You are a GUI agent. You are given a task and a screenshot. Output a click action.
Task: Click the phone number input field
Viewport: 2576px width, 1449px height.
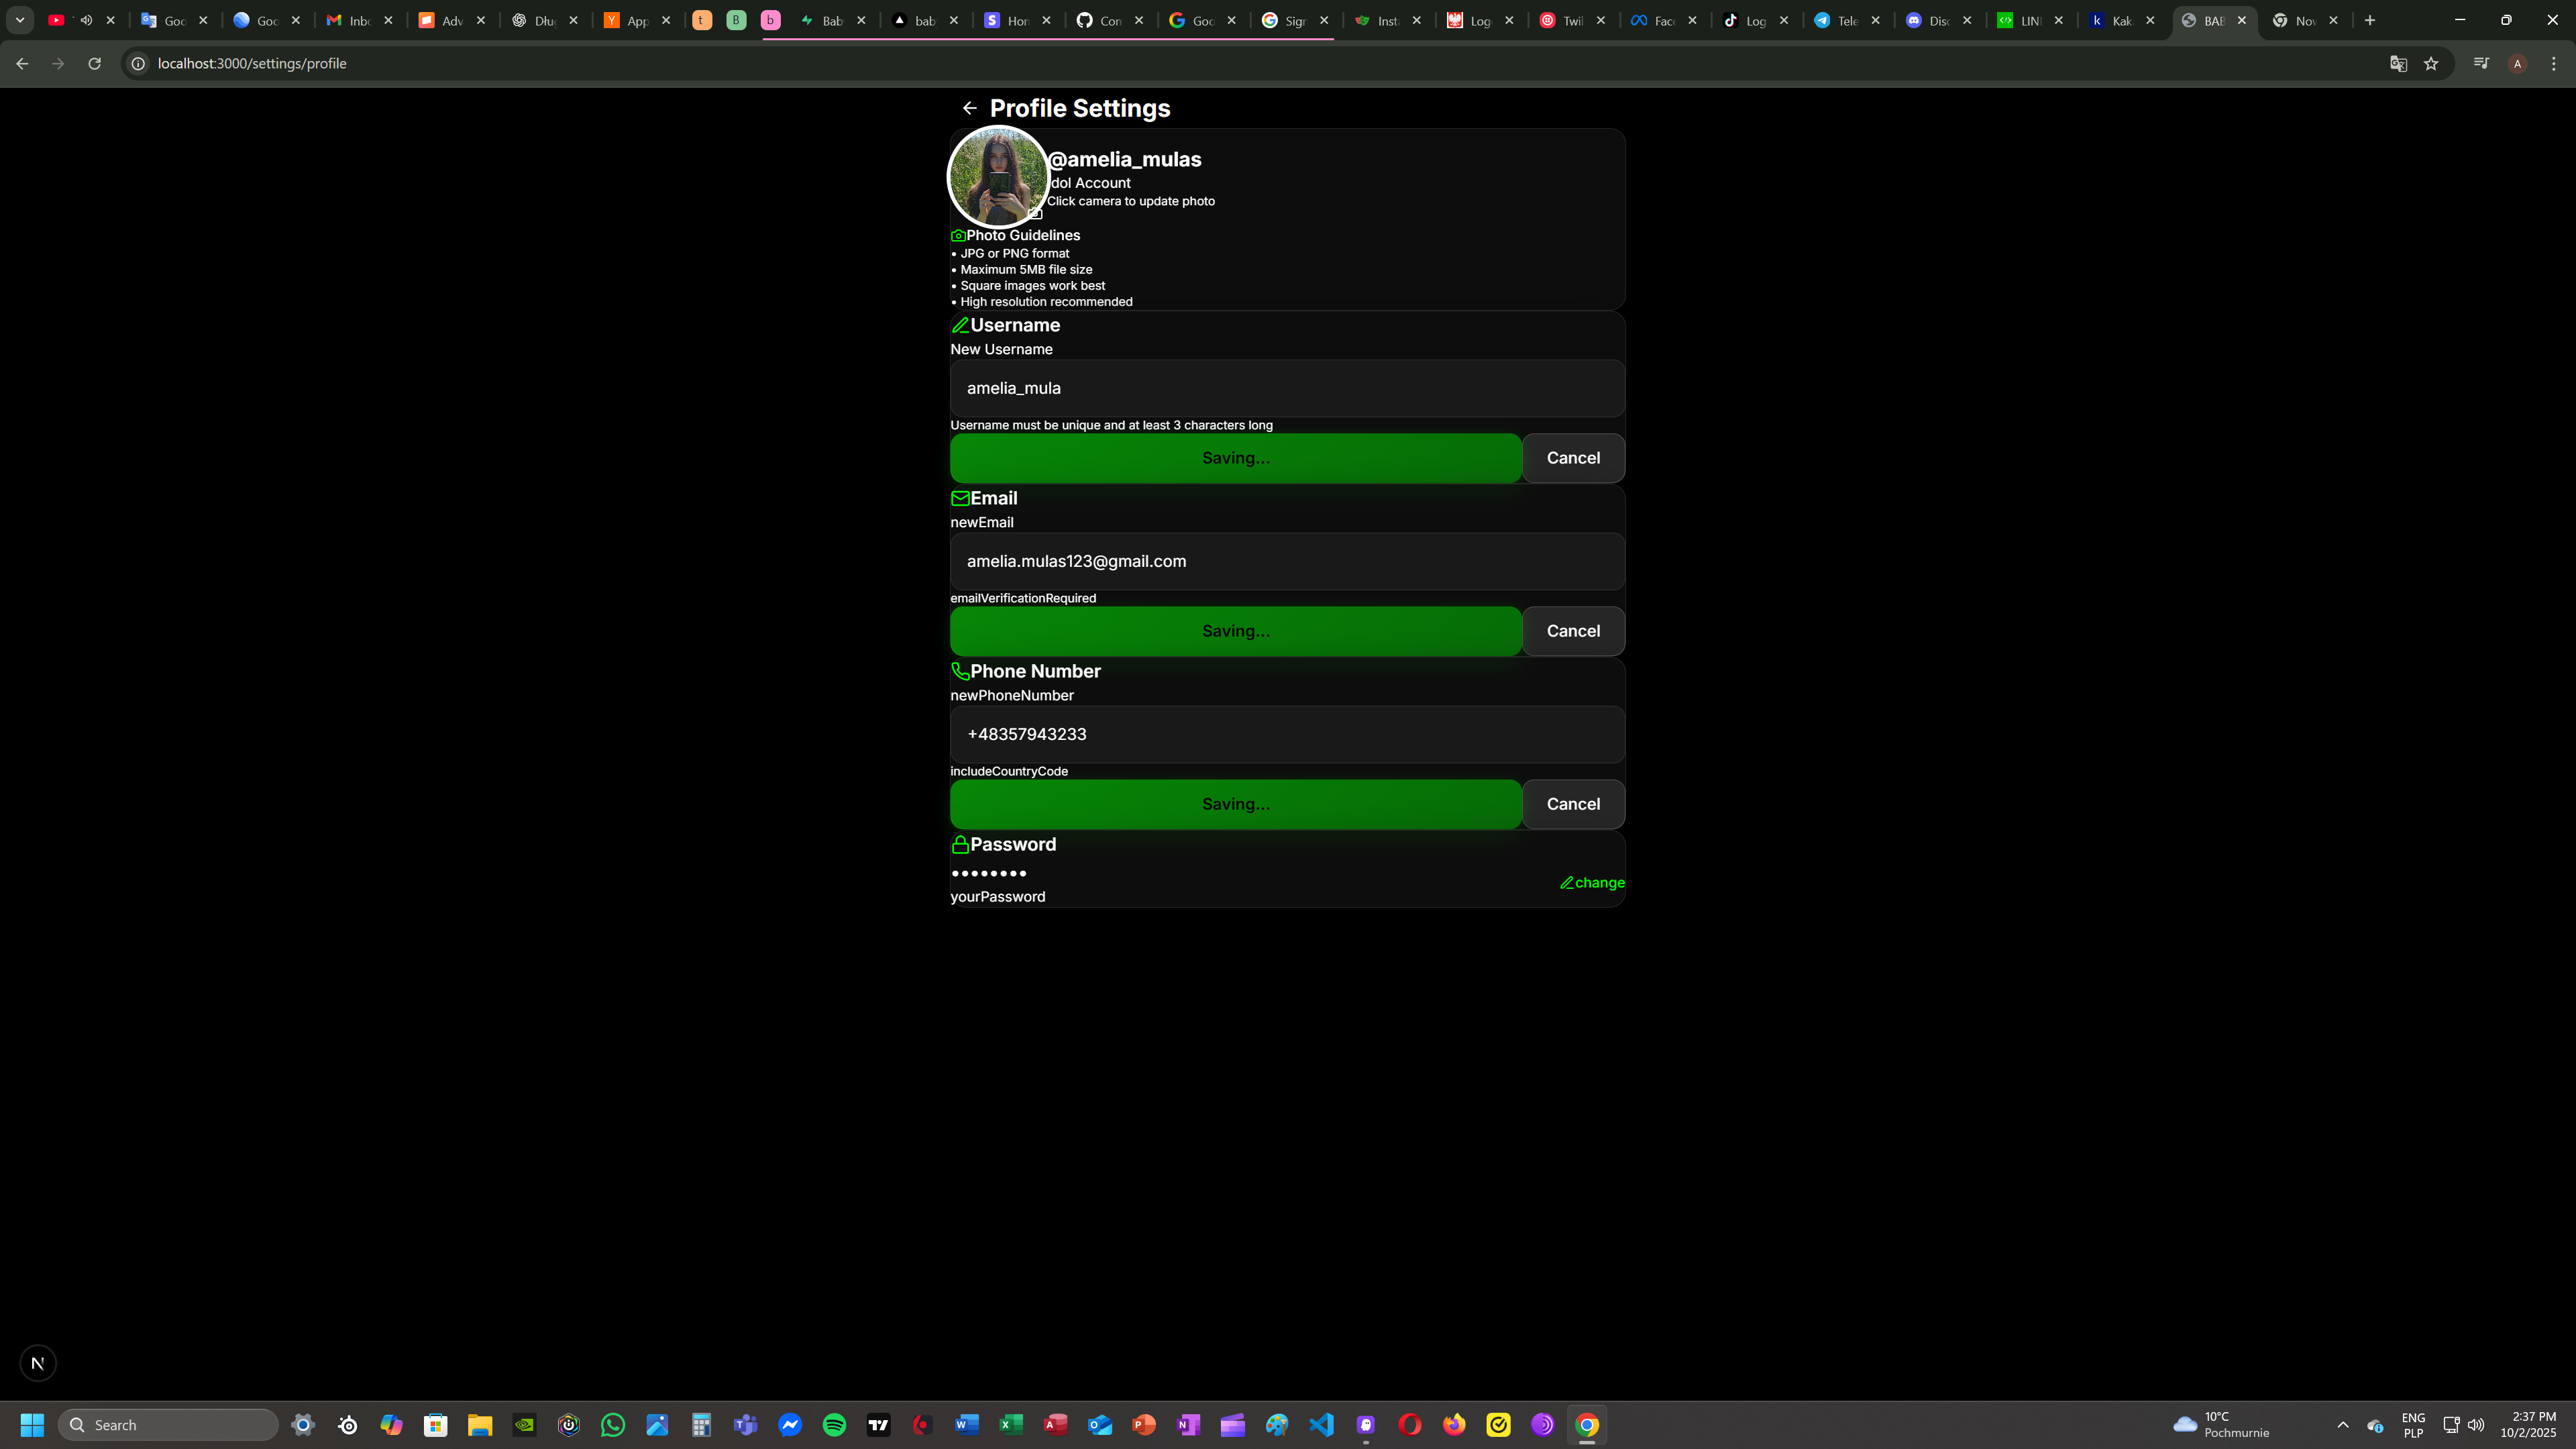pyautogui.click(x=1287, y=734)
